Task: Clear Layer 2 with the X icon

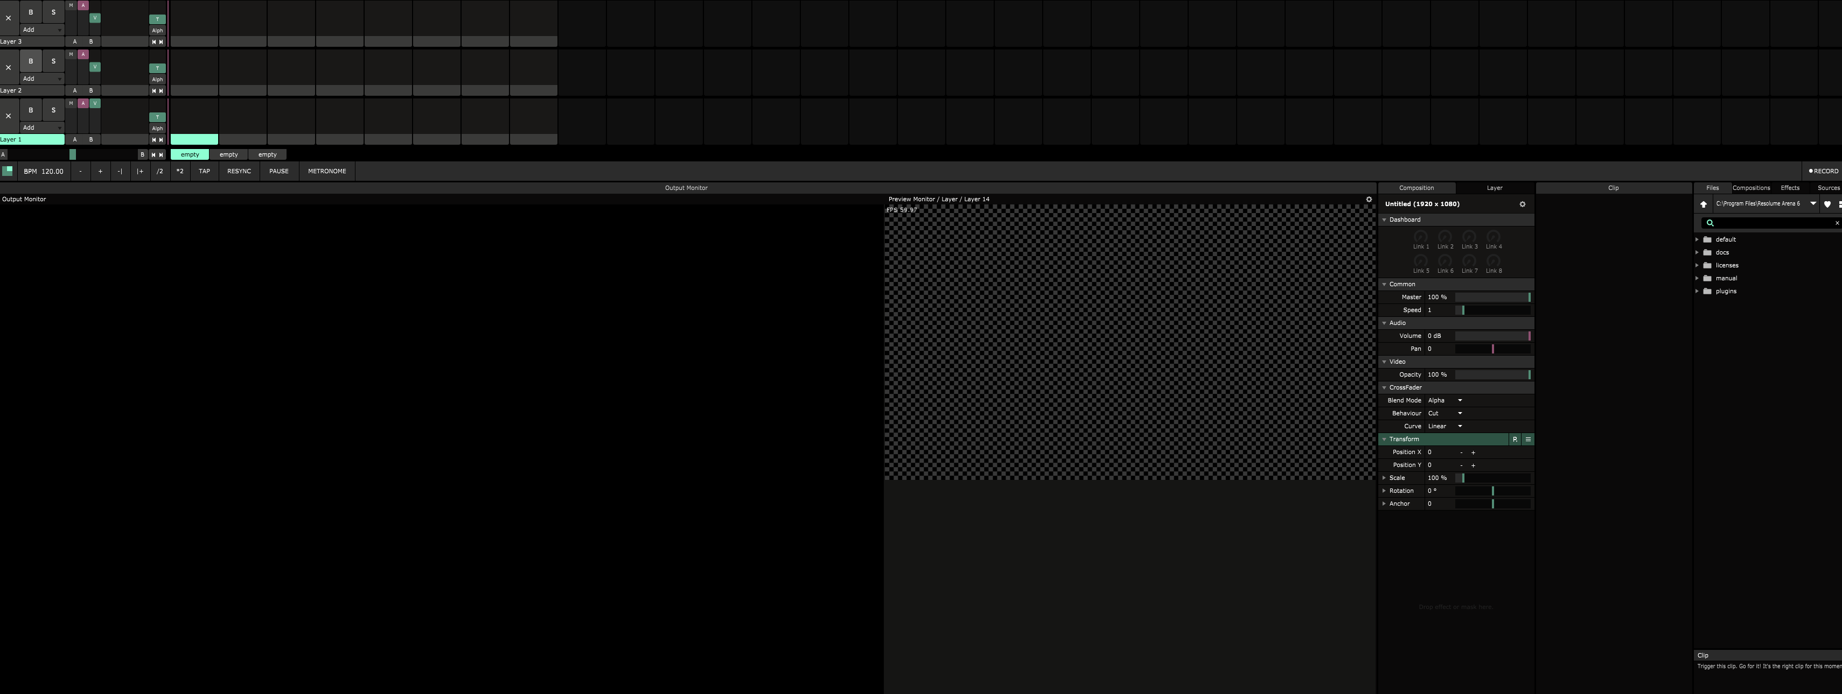Action: [9, 68]
